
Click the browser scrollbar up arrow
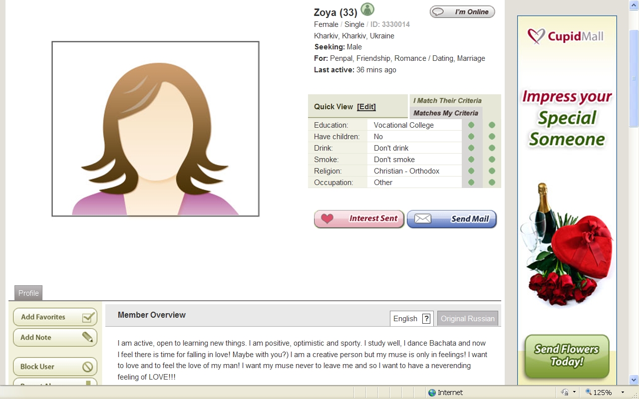[634, 5]
